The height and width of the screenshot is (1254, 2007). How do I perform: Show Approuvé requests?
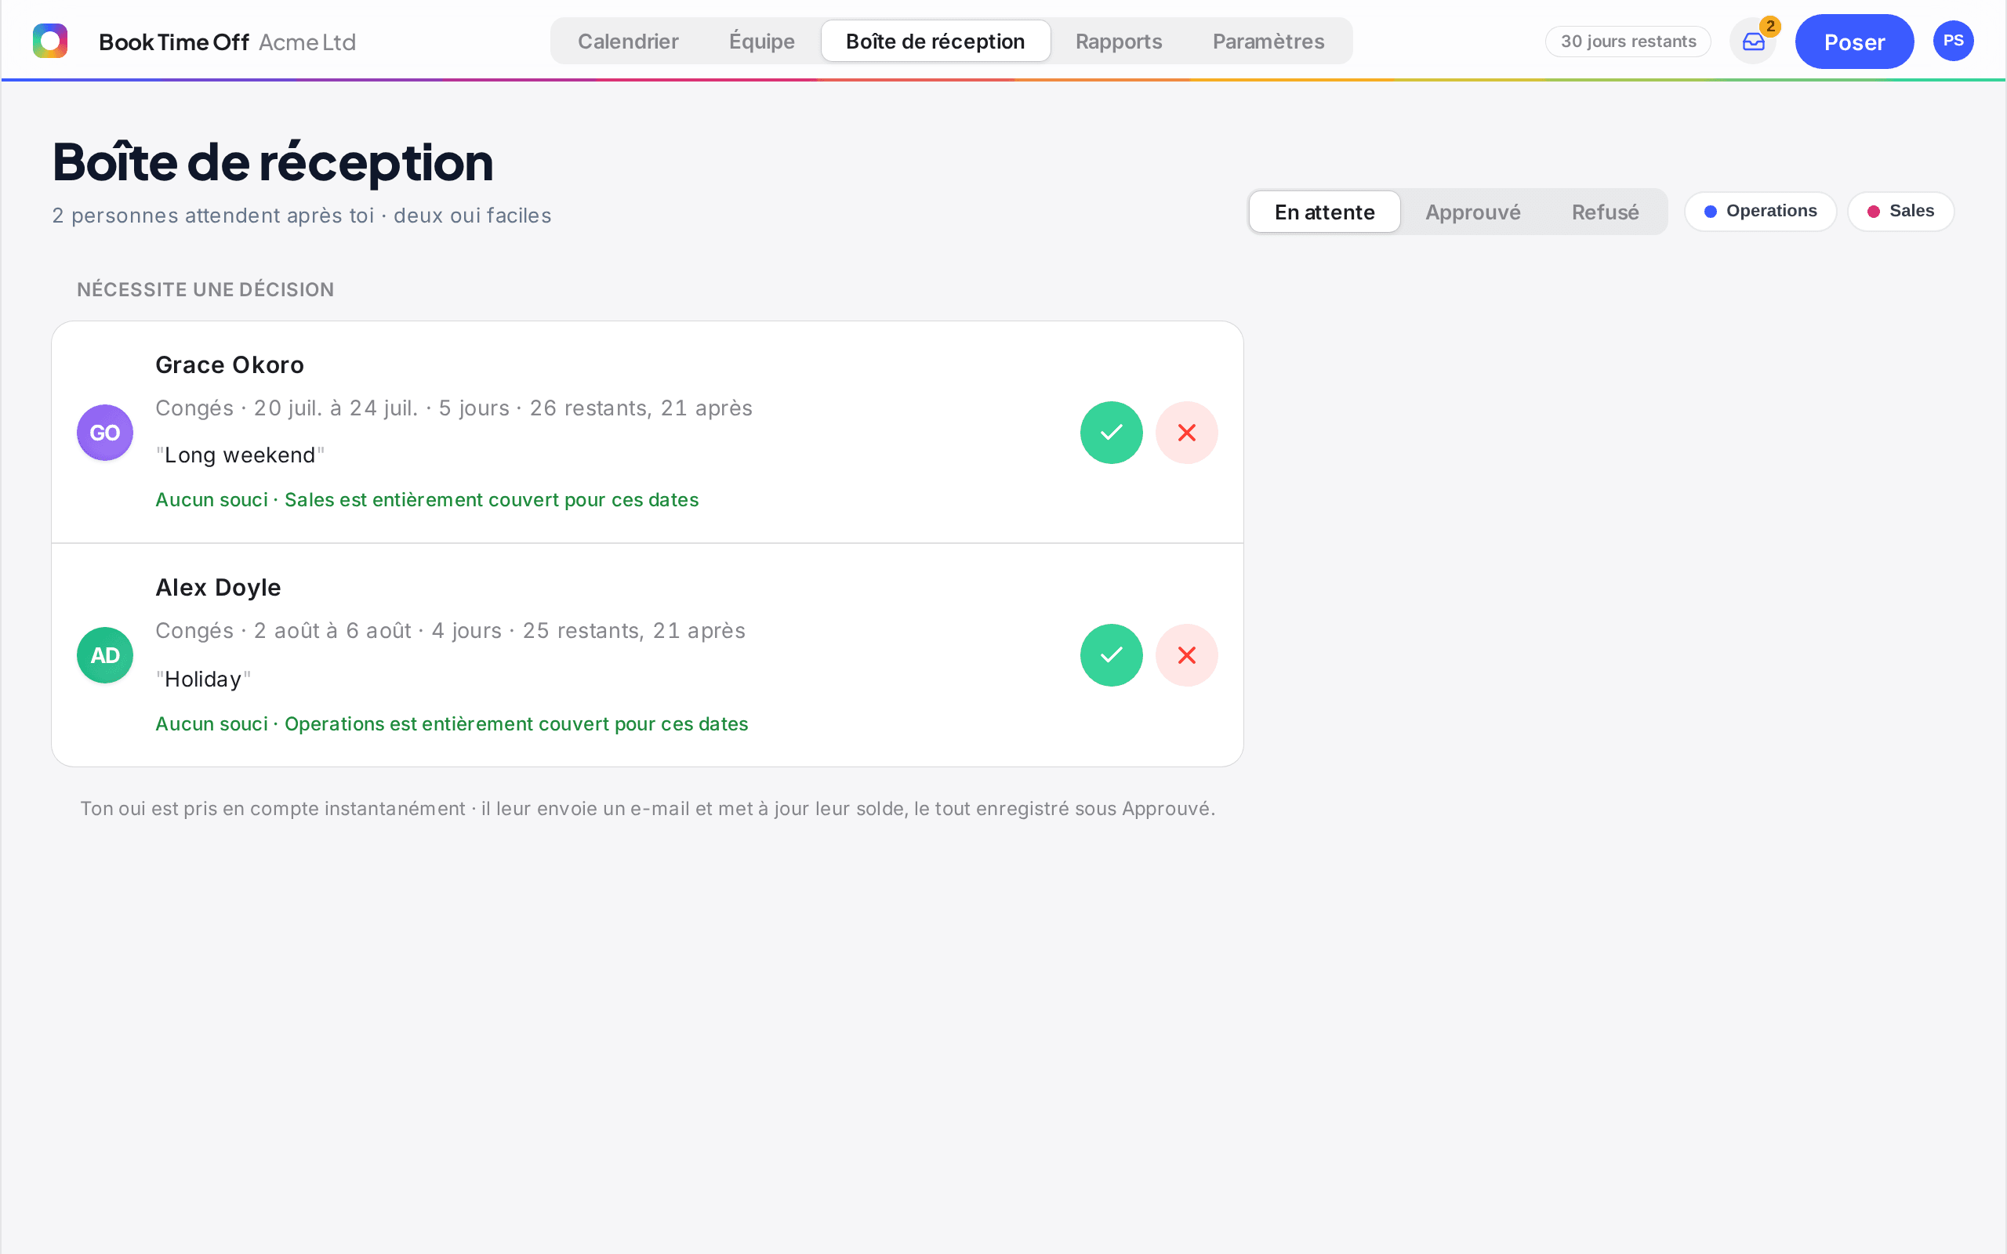[1473, 212]
